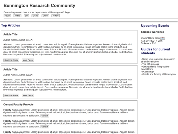Click the Student REU Talks text
178x134 pixels.
click(150, 38)
